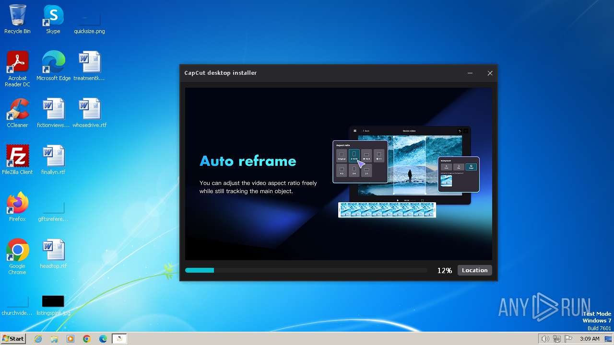Open the Windows Start menu
This screenshot has height=345, width=614.
[x=13, y=339]
